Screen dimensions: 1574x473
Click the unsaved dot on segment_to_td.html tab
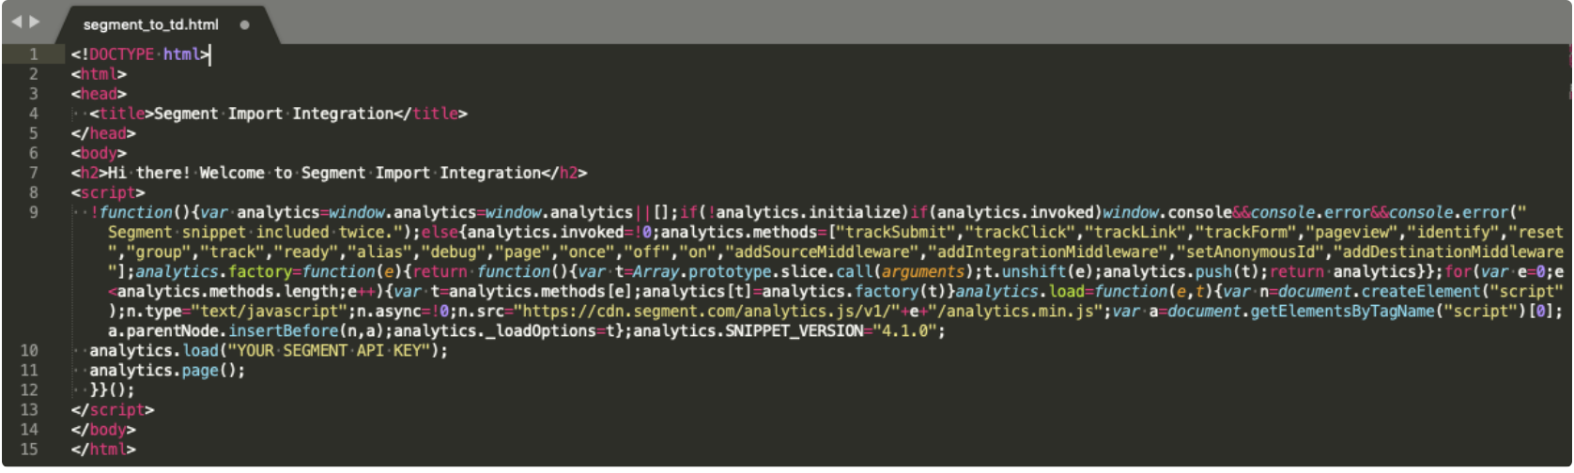pyautogui.click(x=244, y=25)
